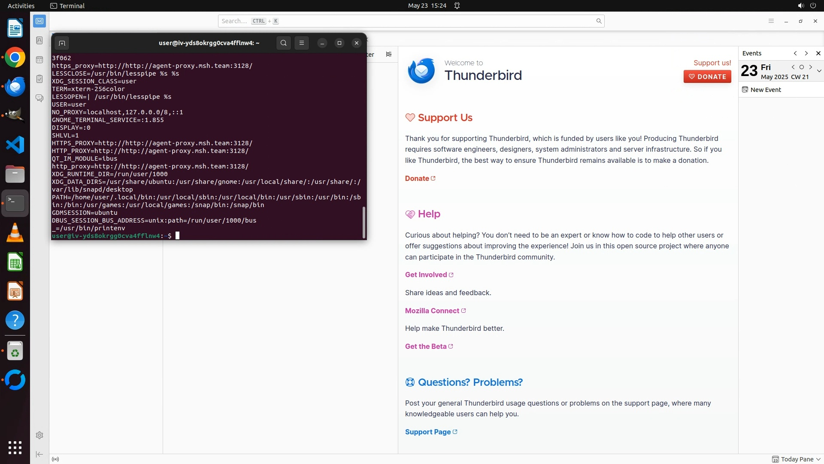Open terminal hamburger menu

[302, 43]
